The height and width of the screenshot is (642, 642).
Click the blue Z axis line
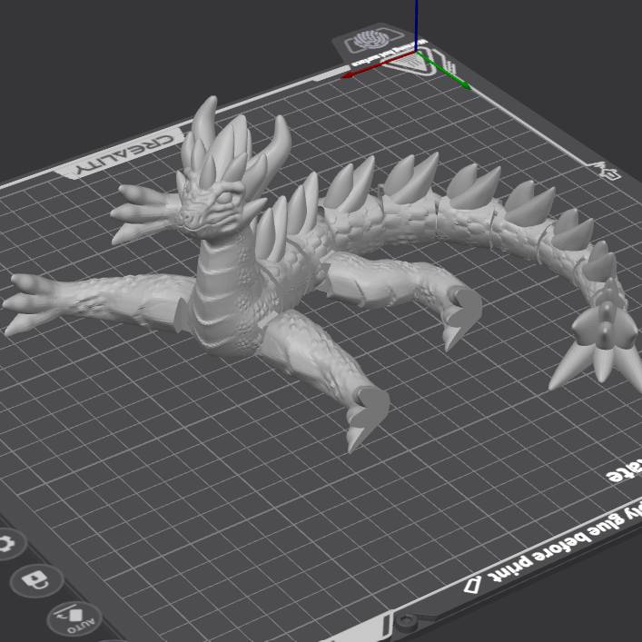point(416,23)
